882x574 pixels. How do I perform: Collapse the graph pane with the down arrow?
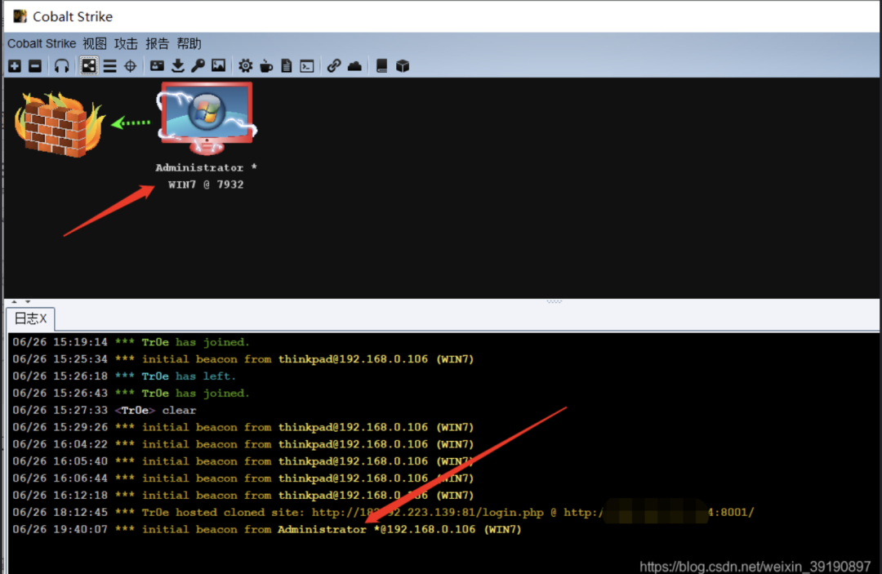point(27,302)
